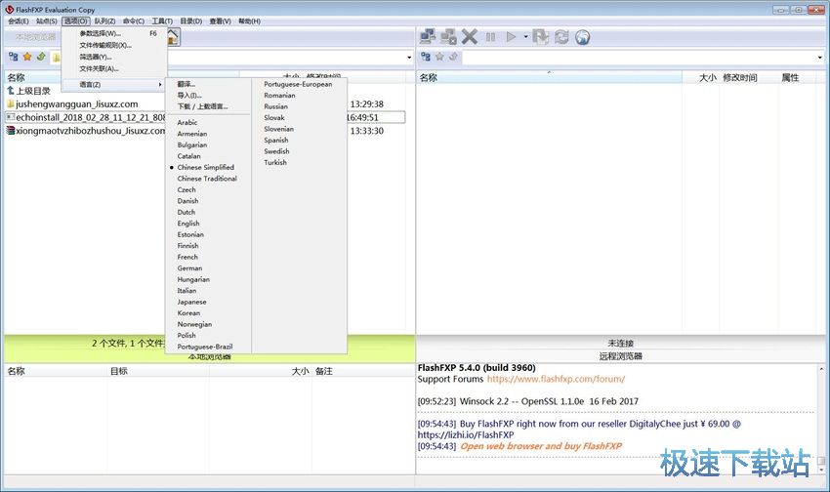Select the checked Chinese Simplified language
This screenshot has height=492, width=830.
point(205,167)
